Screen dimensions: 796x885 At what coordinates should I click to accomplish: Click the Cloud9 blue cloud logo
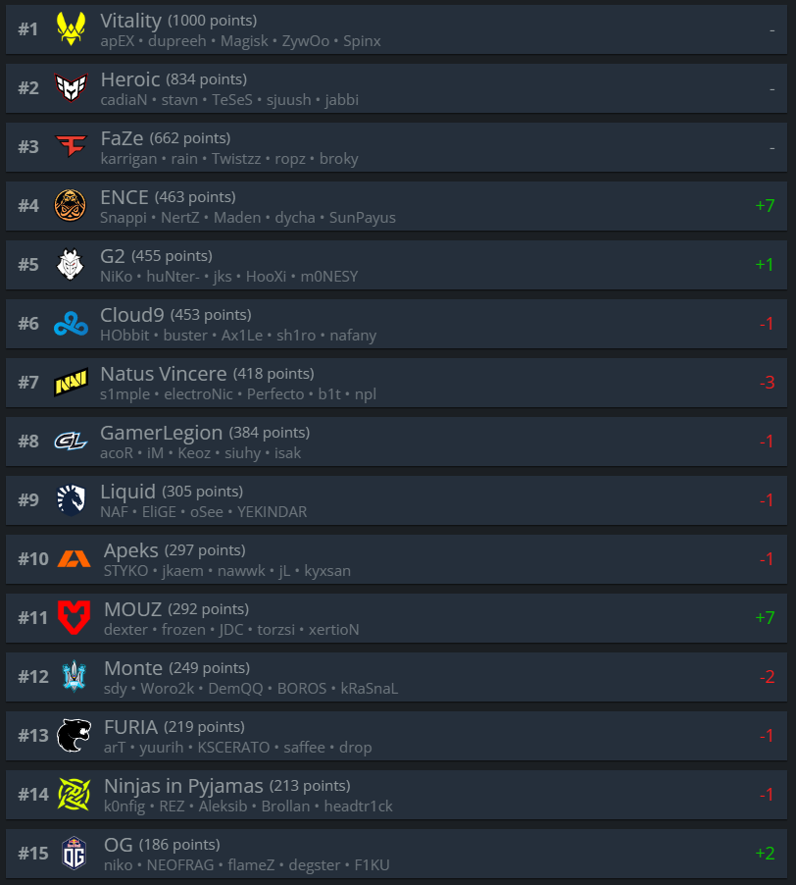(x=71, y=324)
